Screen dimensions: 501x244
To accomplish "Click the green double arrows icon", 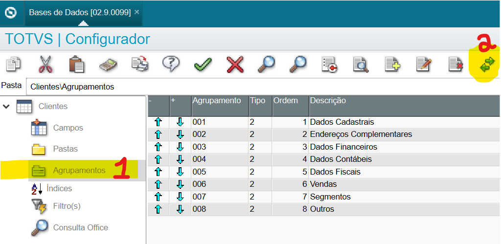I will point(487,64).
